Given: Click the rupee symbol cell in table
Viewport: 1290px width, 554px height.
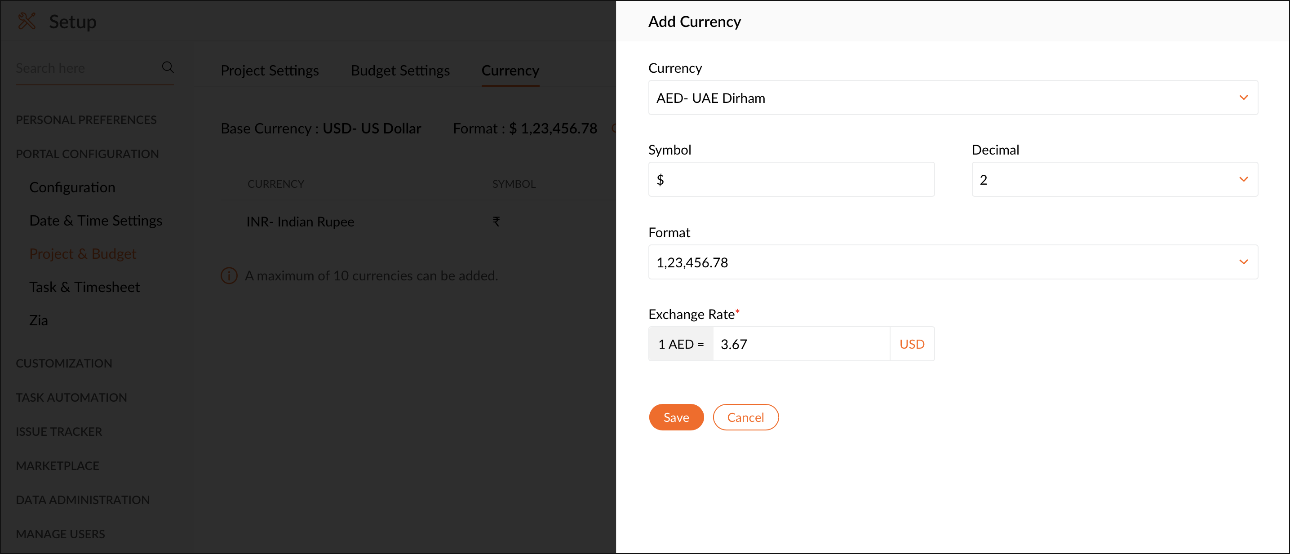Looking at the screenshot, I should click(496, 222).
